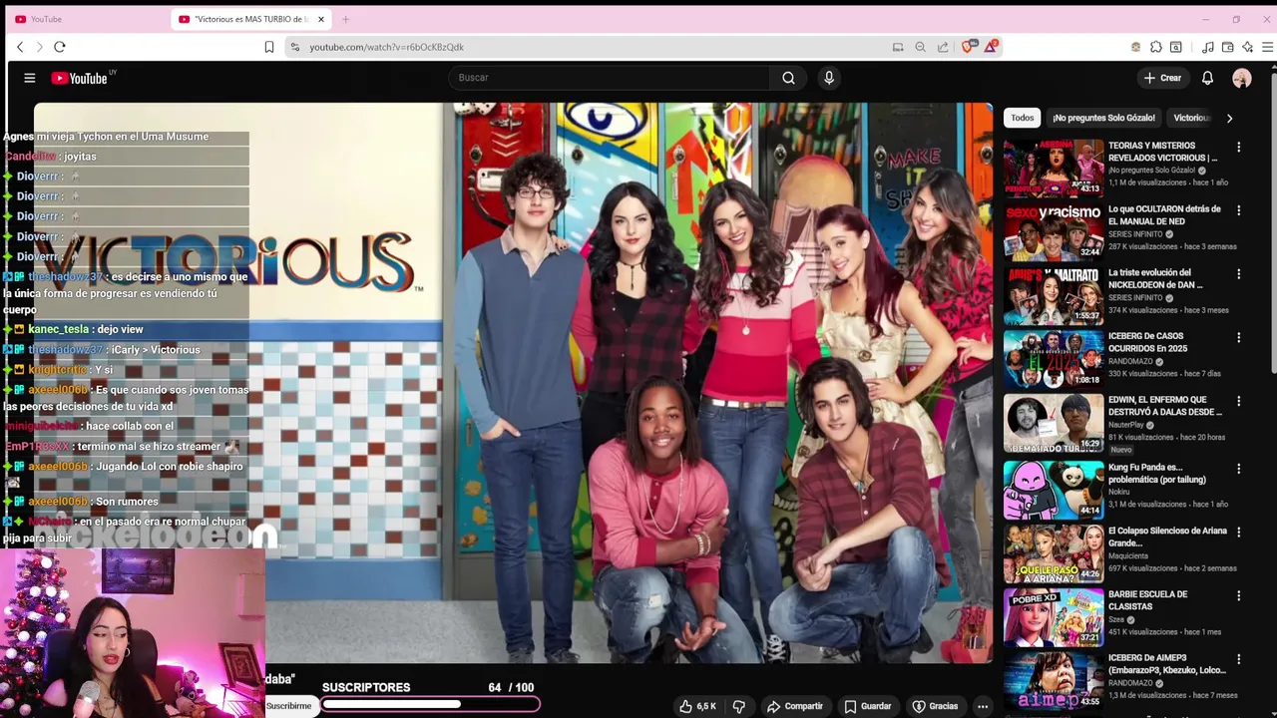Screen dimensions: 1277x718
Task: Click the YouTube search magnifier button
Action: (x=788, y=78)
